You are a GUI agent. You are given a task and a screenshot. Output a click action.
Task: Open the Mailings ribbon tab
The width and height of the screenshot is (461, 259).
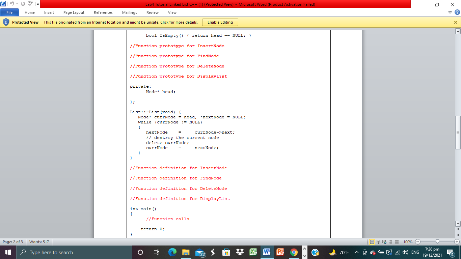(x=129, y=12)
